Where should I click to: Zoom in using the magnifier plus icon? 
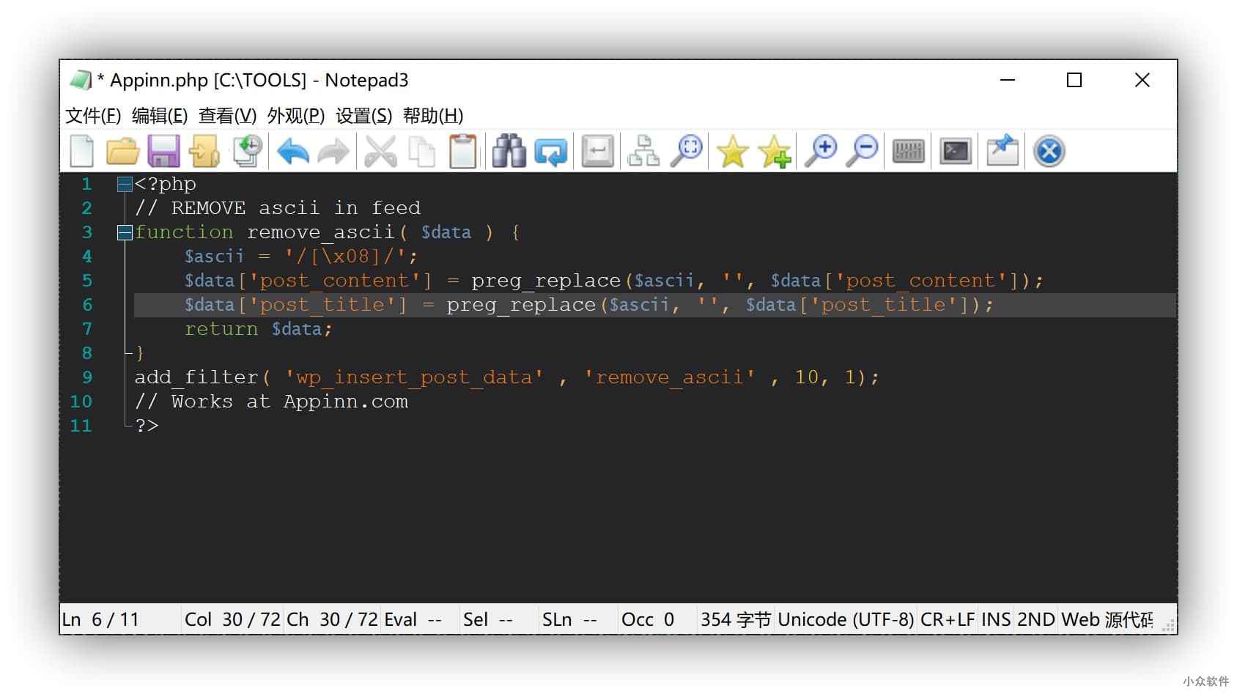click(822, 150)
